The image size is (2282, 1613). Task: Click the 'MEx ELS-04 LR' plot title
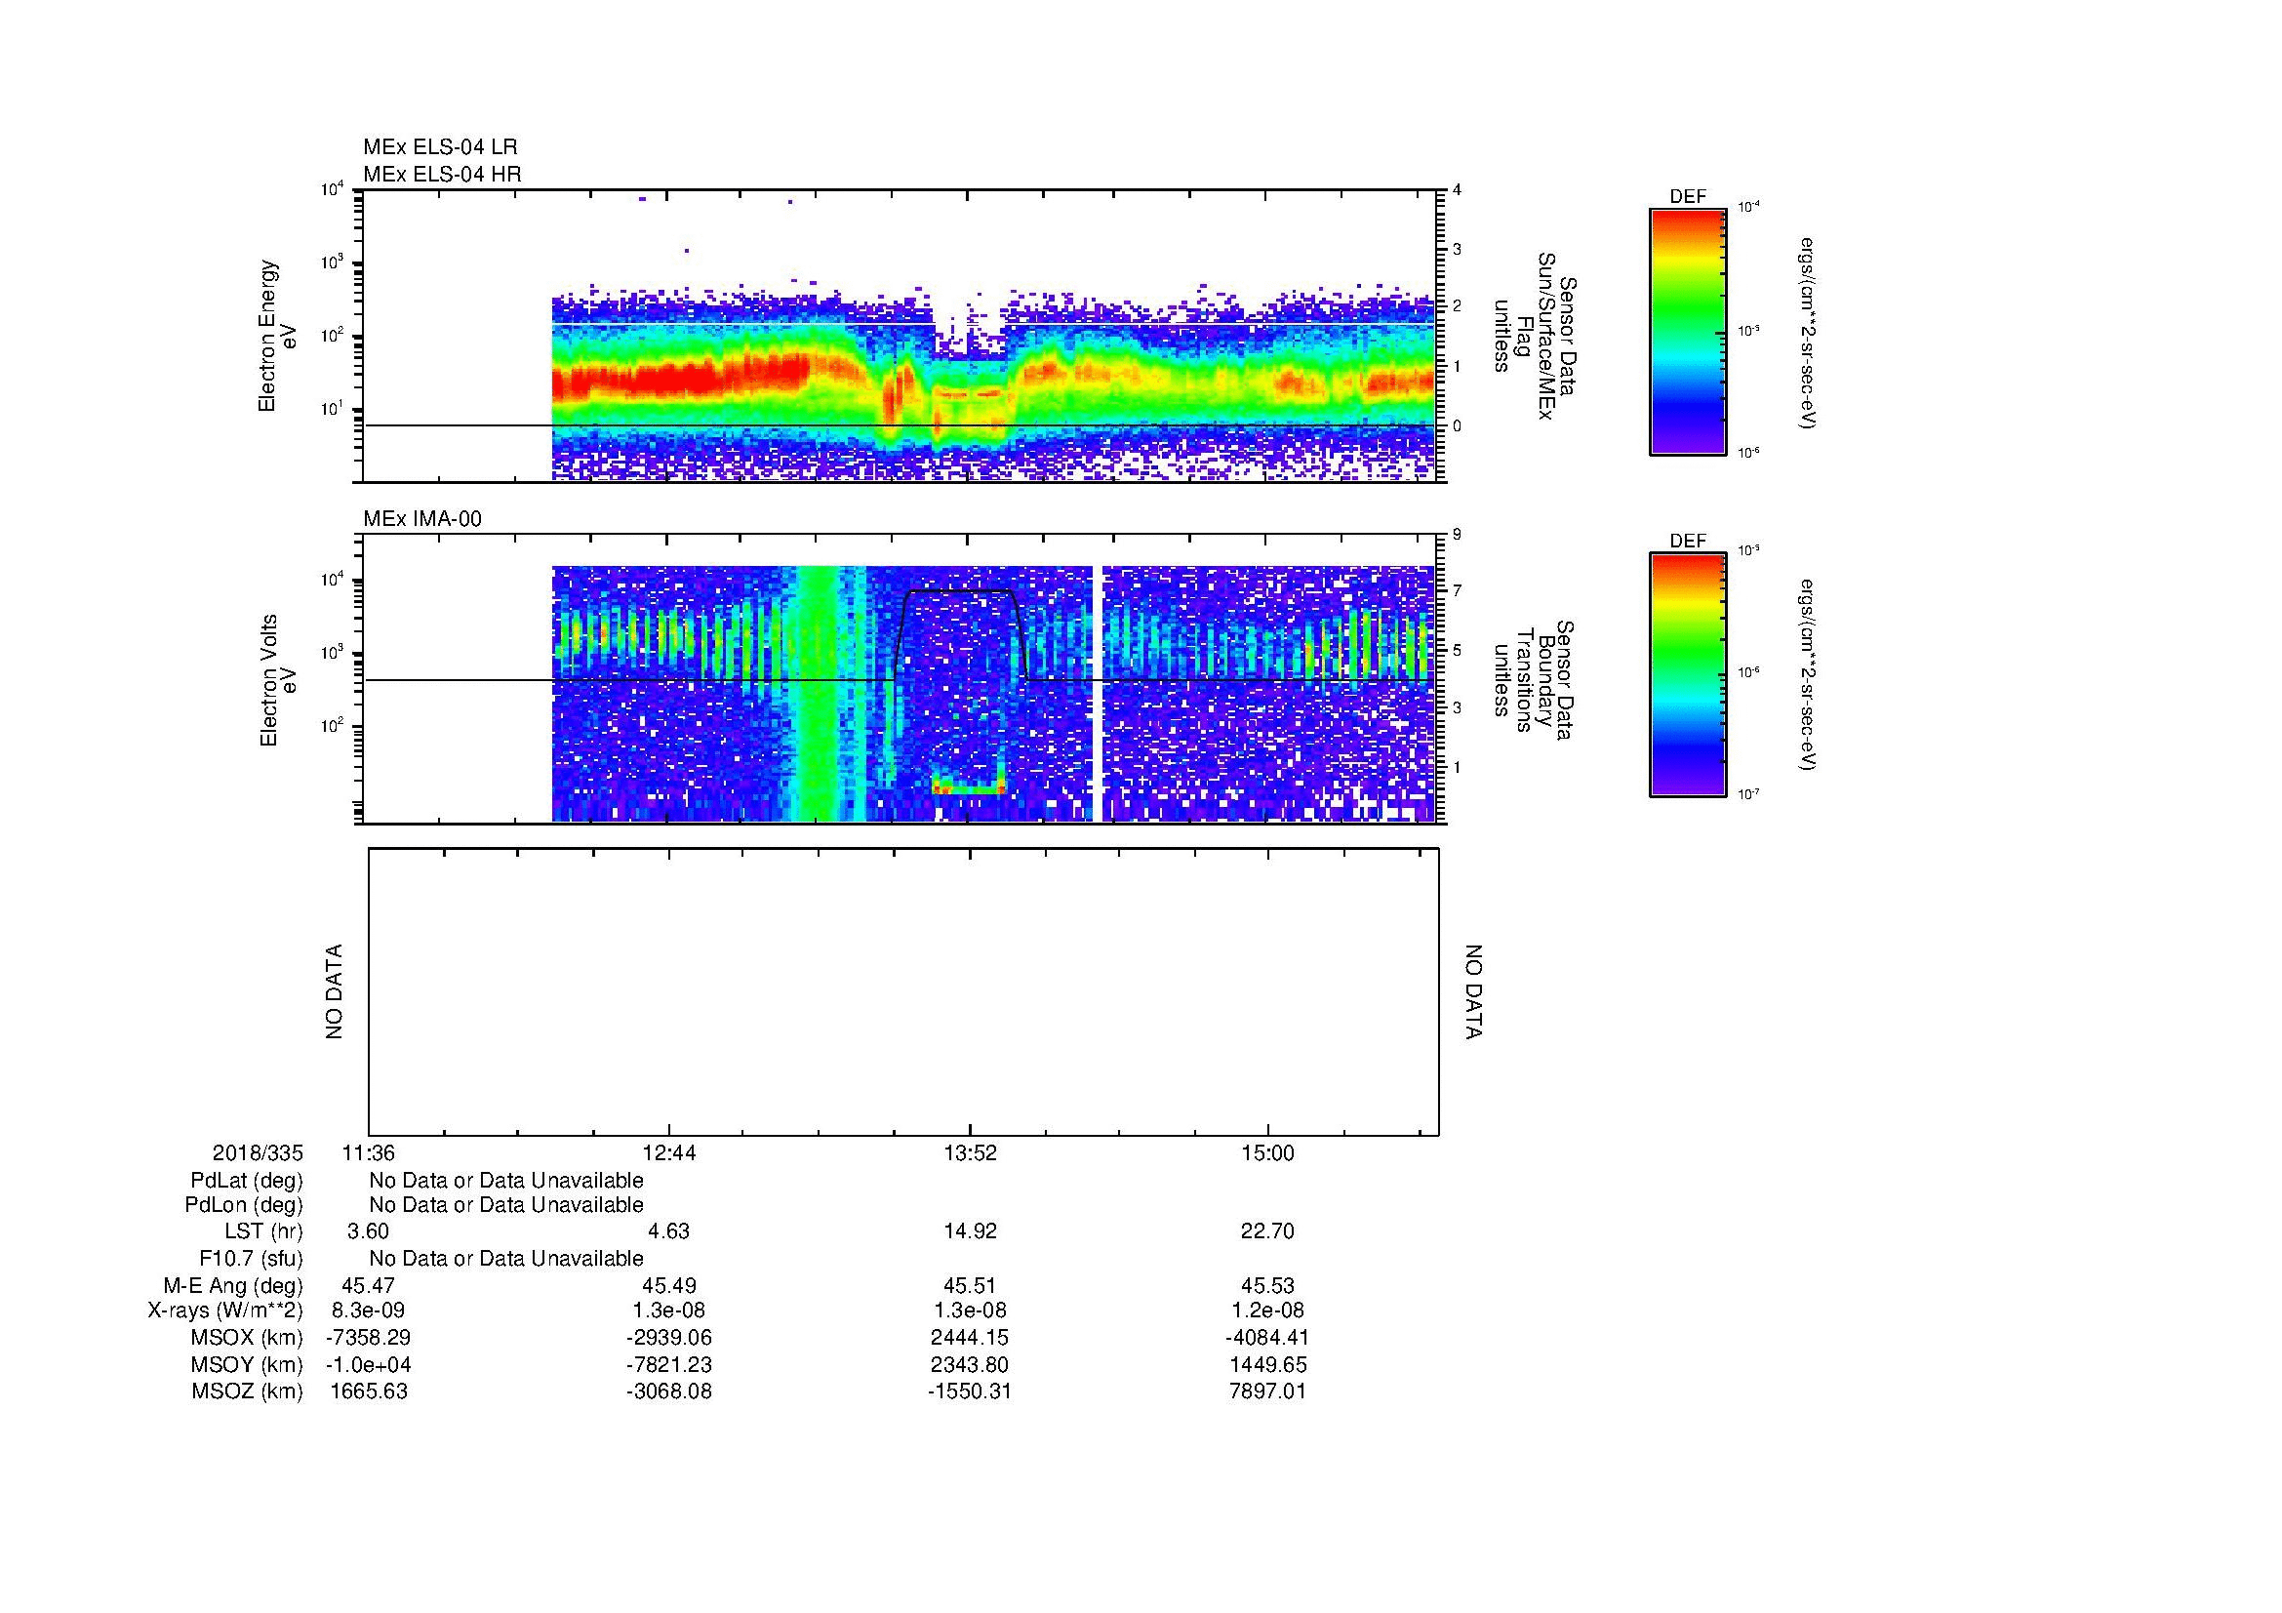pos(439,147)
